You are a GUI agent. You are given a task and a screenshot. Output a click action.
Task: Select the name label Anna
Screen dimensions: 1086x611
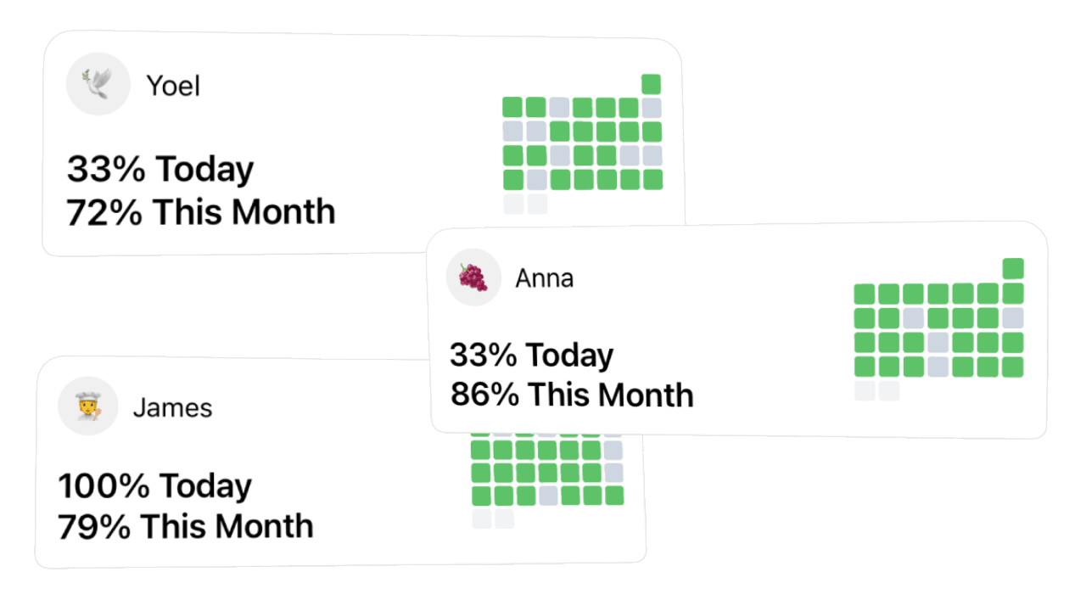[x=544, y=278]
